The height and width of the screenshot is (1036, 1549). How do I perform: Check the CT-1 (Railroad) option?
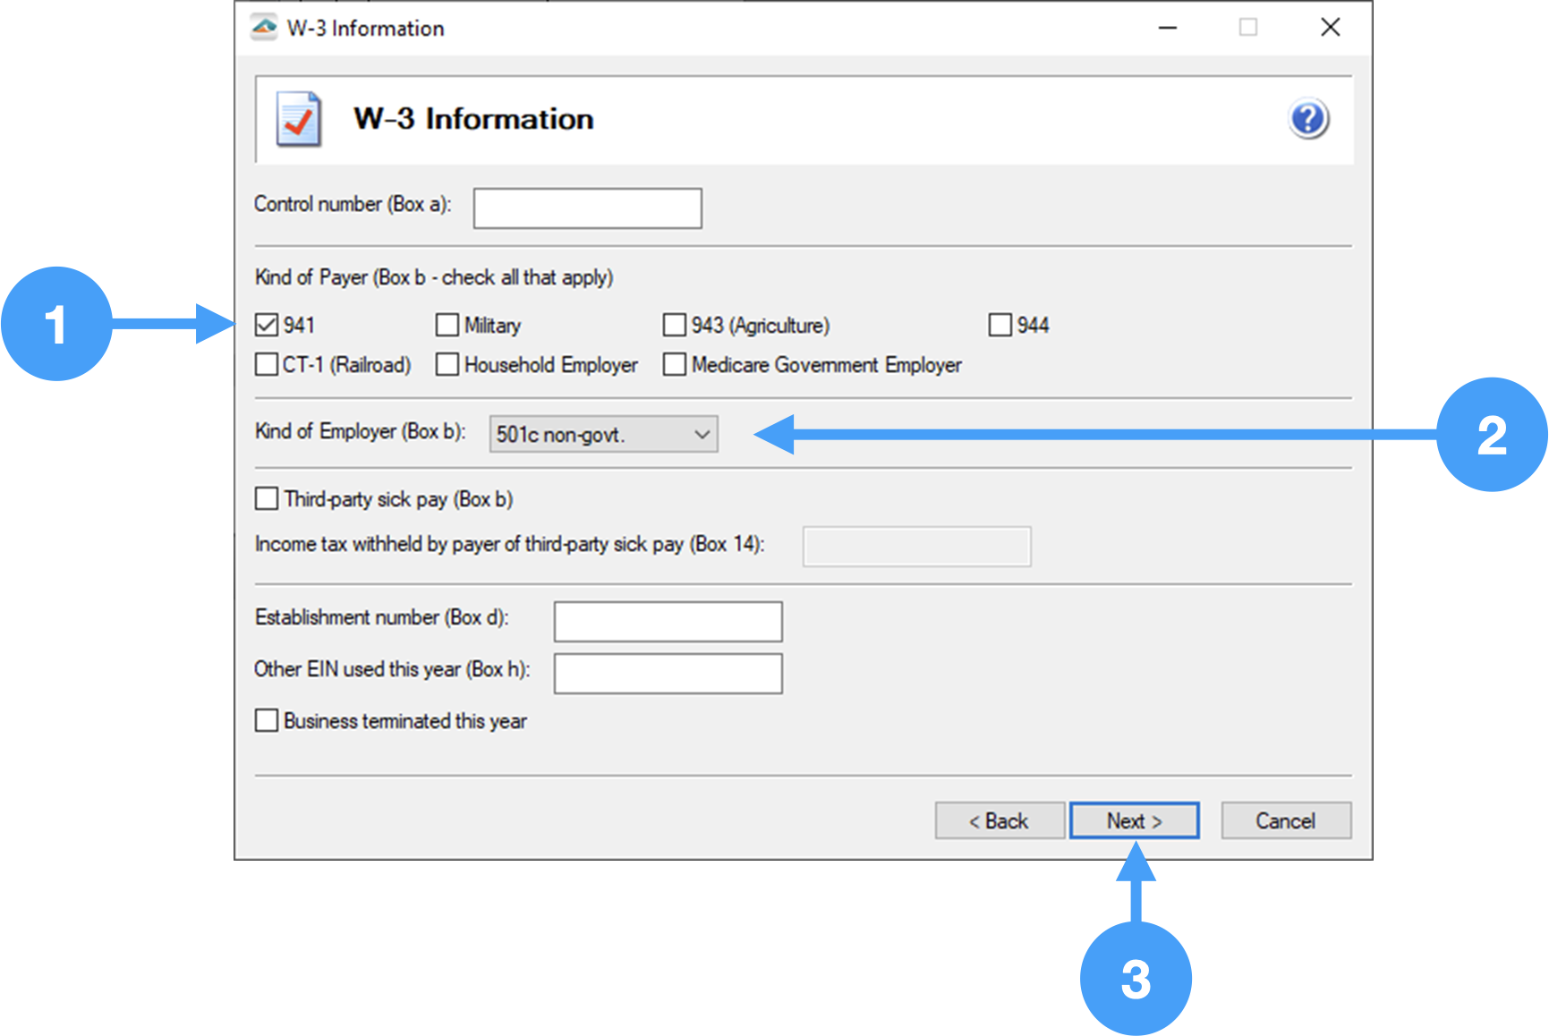click(266, 364)
